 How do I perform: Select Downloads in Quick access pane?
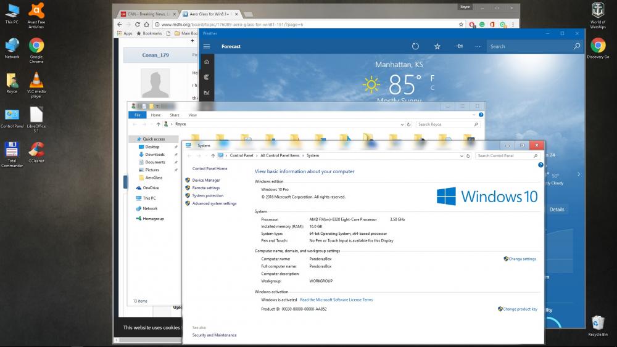(155, 155)
